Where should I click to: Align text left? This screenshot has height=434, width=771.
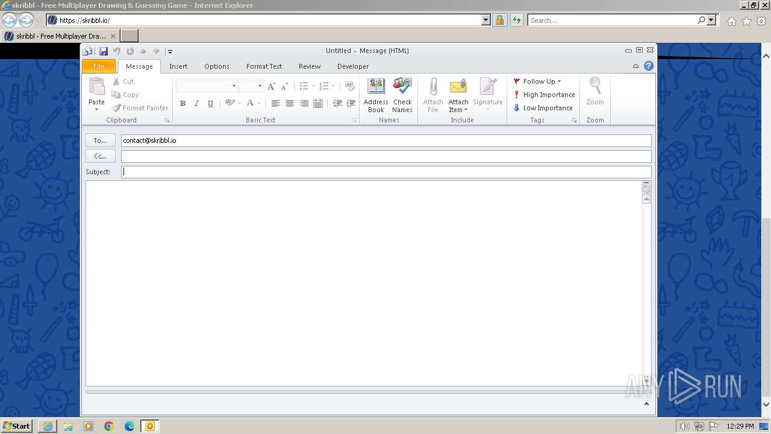click(275, 104)
